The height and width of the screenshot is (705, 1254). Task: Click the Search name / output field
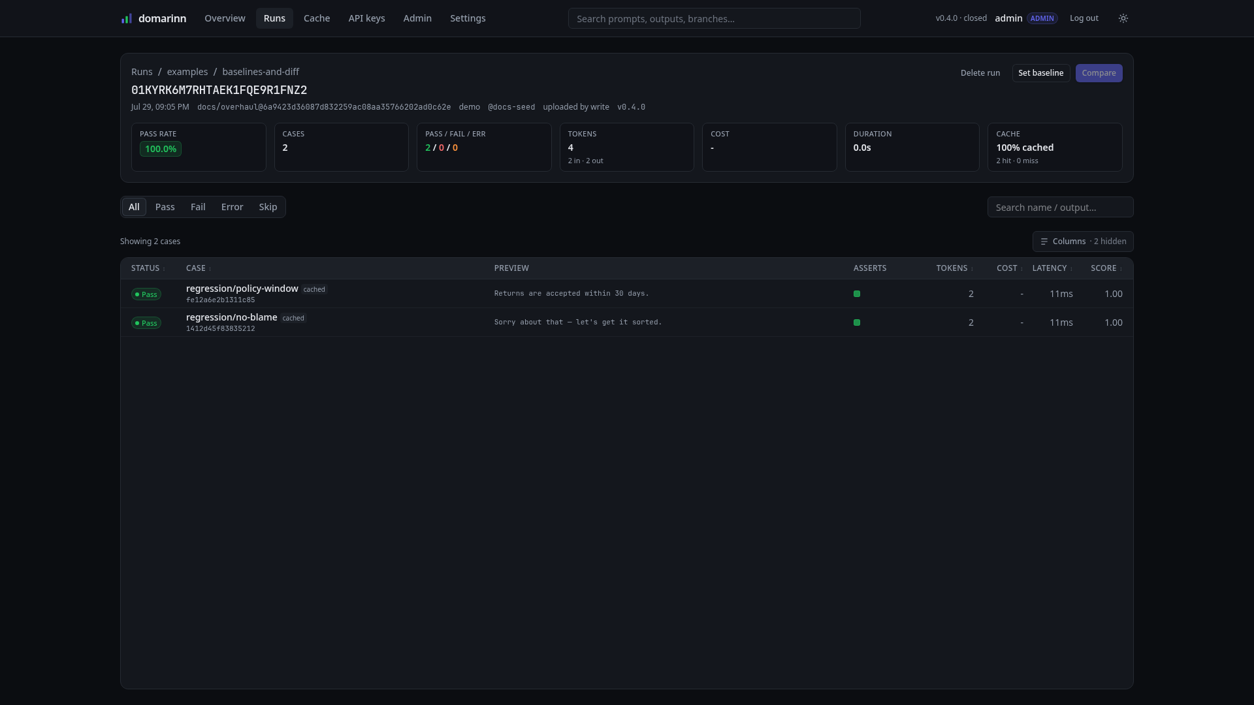click(x=1060, y=208)
